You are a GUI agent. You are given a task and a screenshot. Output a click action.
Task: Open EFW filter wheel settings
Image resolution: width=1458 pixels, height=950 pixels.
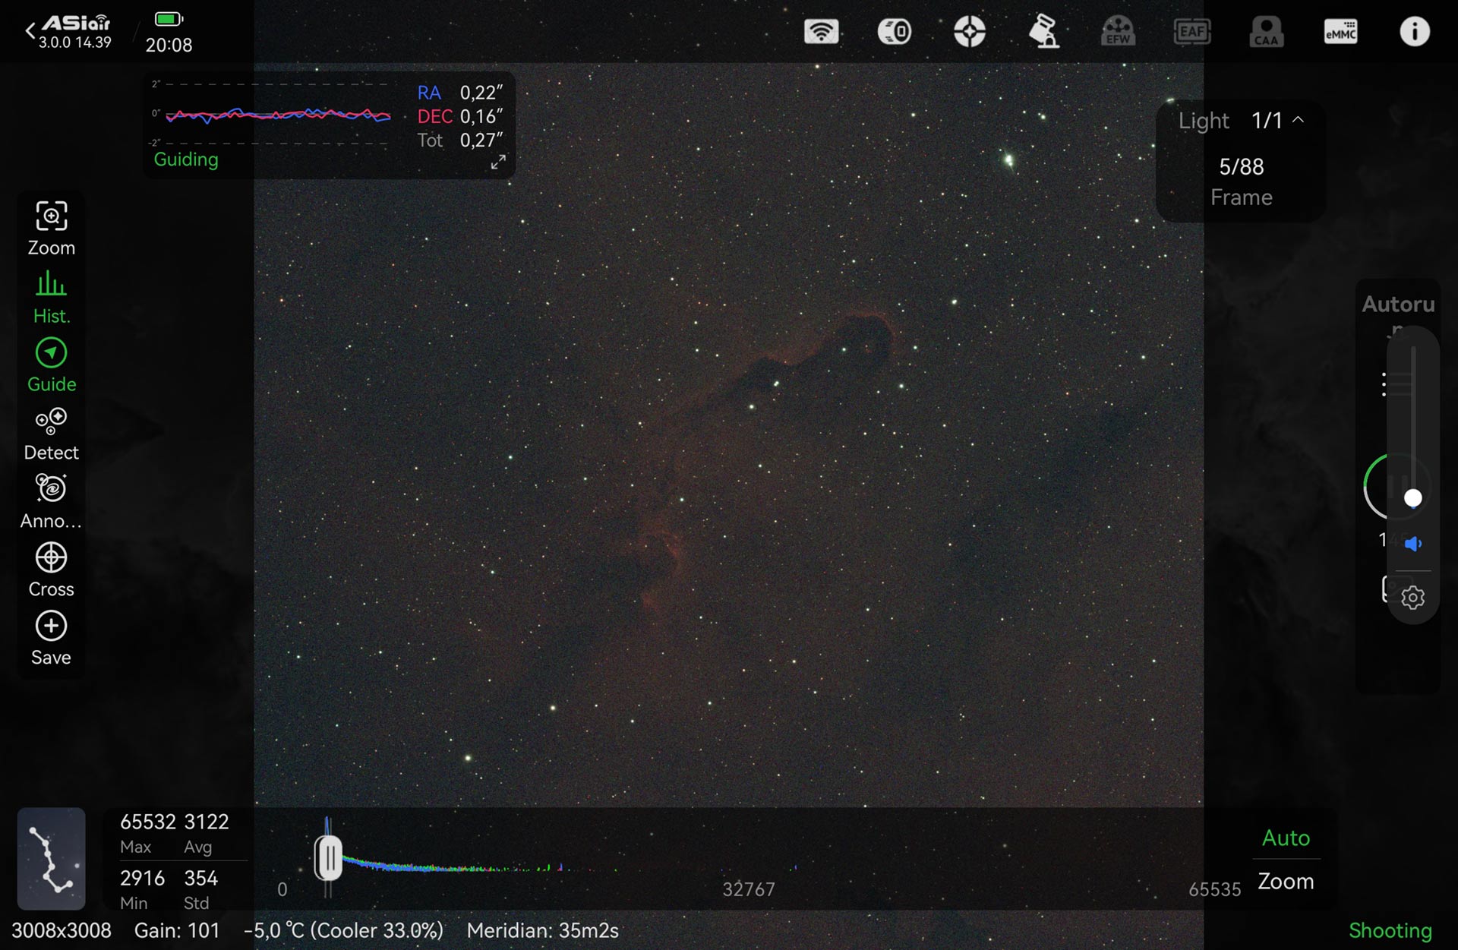(x=1118, y=32)
